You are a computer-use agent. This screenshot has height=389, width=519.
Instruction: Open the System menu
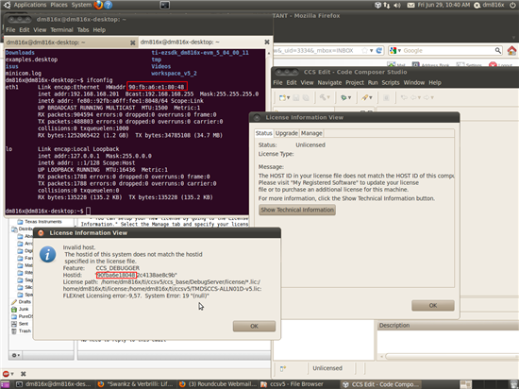81,5
